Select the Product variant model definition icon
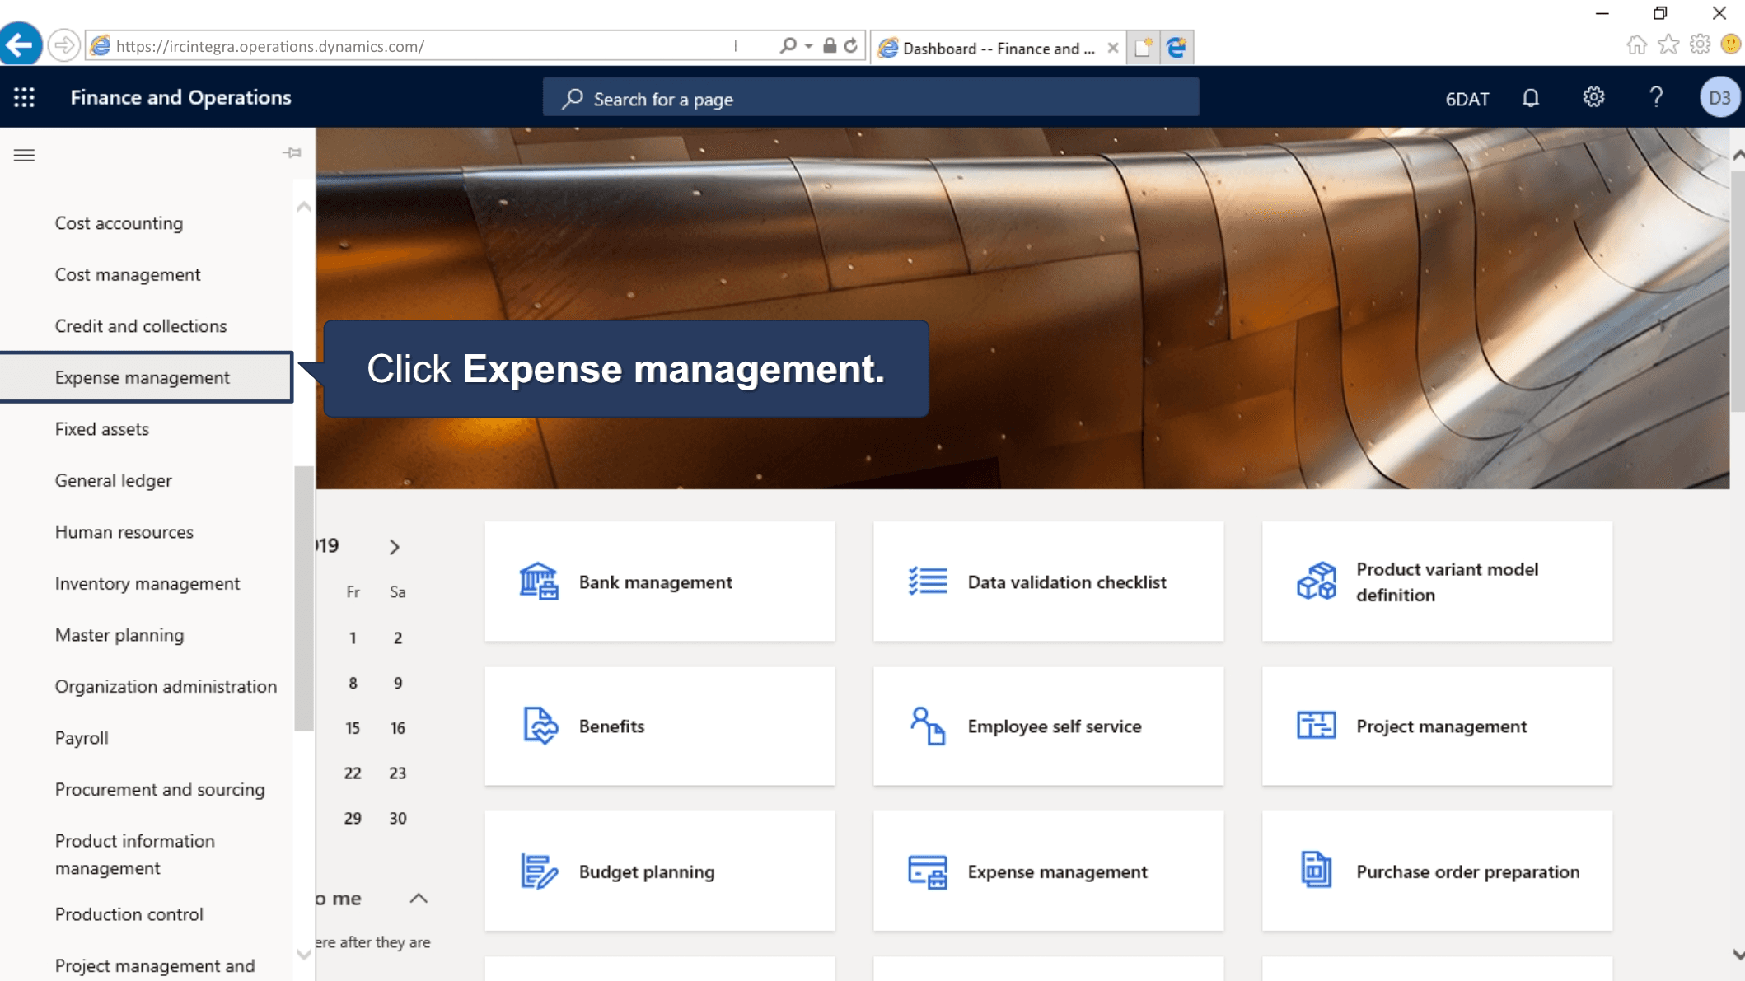1745x981 pixels. [x=1316, y=581]
